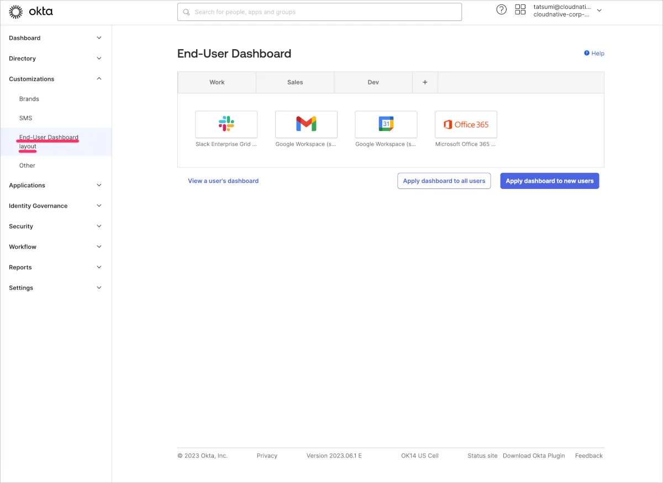Open the help question mark icon
This screenshot has width=663, height=483.
(x=501, y=9)
